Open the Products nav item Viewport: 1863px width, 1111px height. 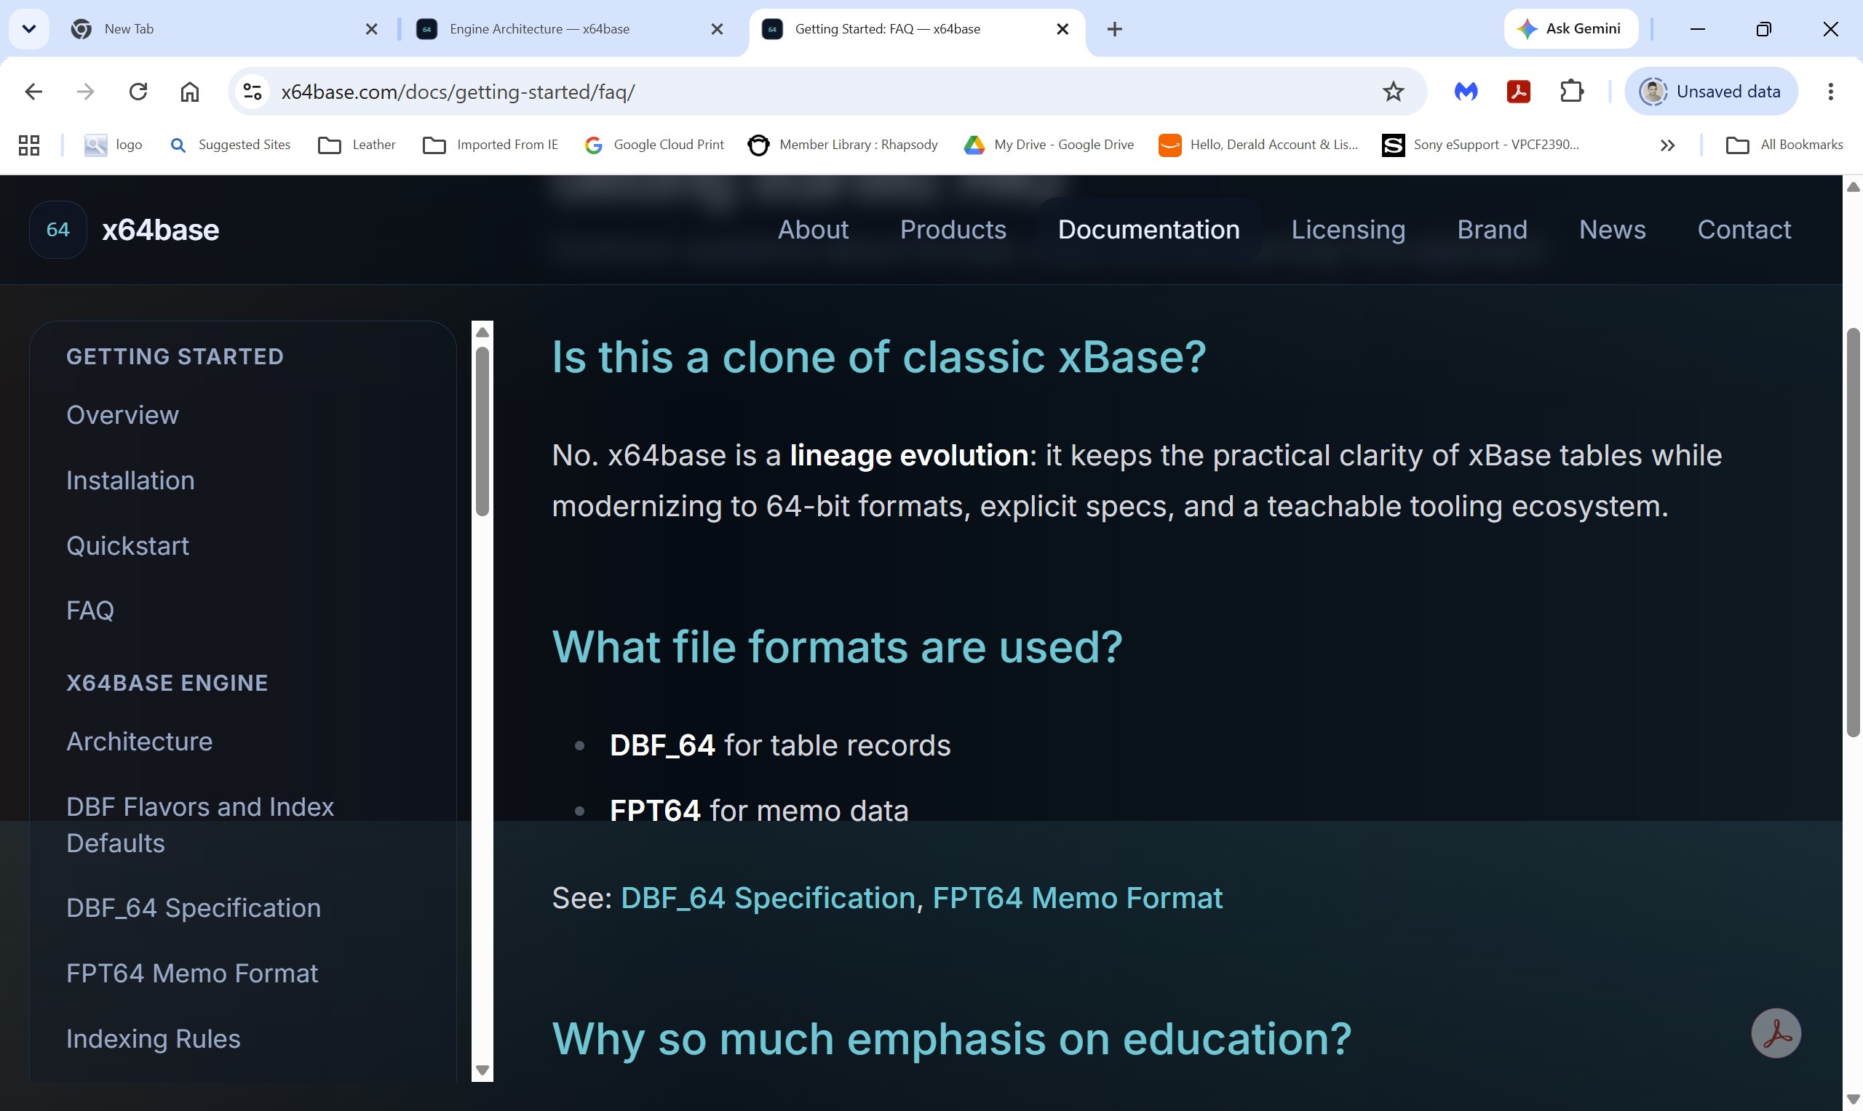click(953, 229)
